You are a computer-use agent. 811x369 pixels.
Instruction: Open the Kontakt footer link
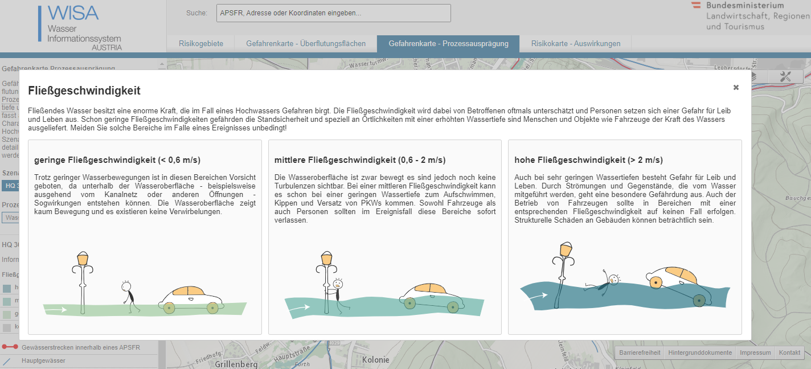pyautogui.click(x=789, y=352)
